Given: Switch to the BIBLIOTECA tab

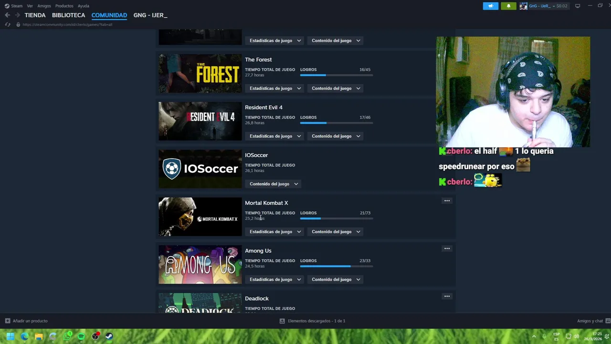Looking at the screenshot, I should pos(68,15).
